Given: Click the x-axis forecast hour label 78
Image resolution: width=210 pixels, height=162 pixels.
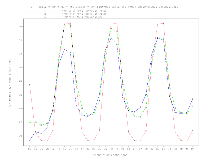Looking at the screenshot, I should click(181, 149).
